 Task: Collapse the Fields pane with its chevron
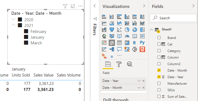tap(193, 6)
